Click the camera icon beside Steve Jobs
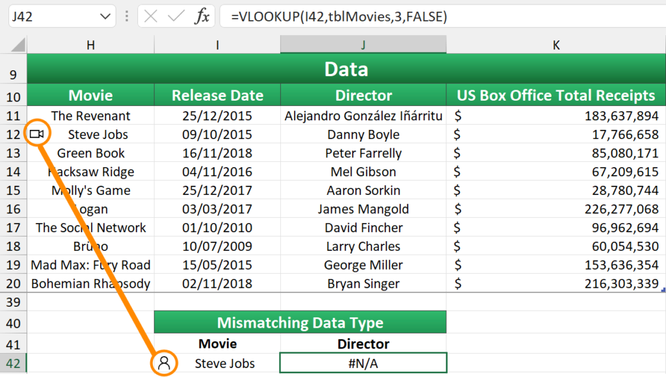The width and height of the screenshot is (666, 377). tap(37, 134)
